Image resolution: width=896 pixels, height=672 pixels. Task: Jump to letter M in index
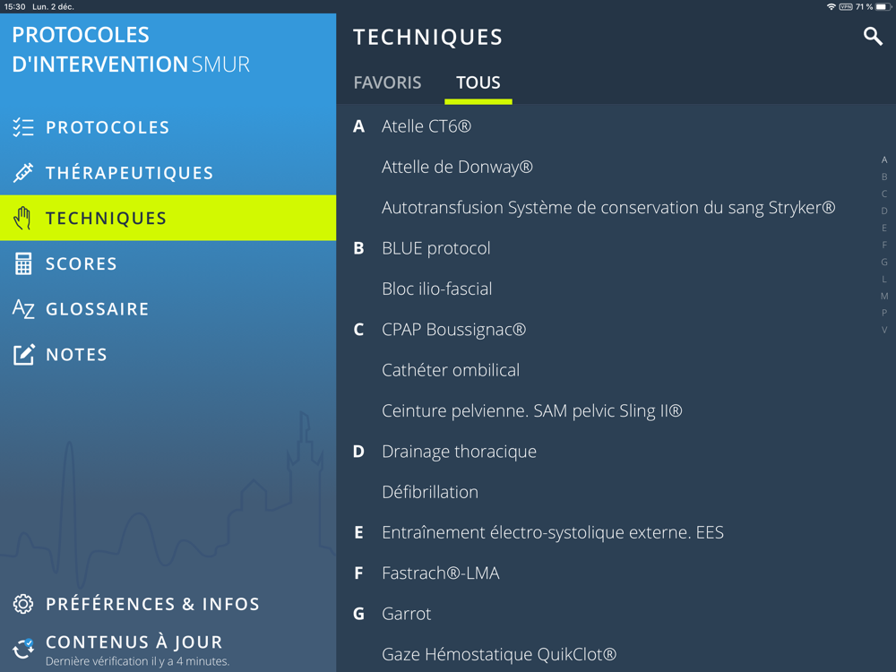coord(884,296)
